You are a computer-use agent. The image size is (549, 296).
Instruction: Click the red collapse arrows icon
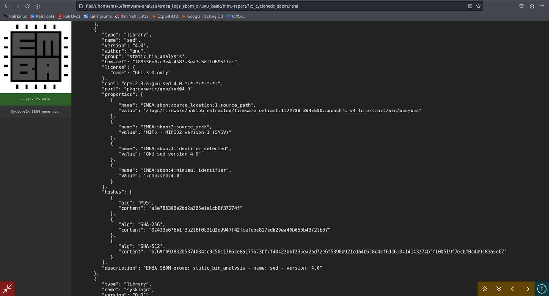[x=7, y=289]
